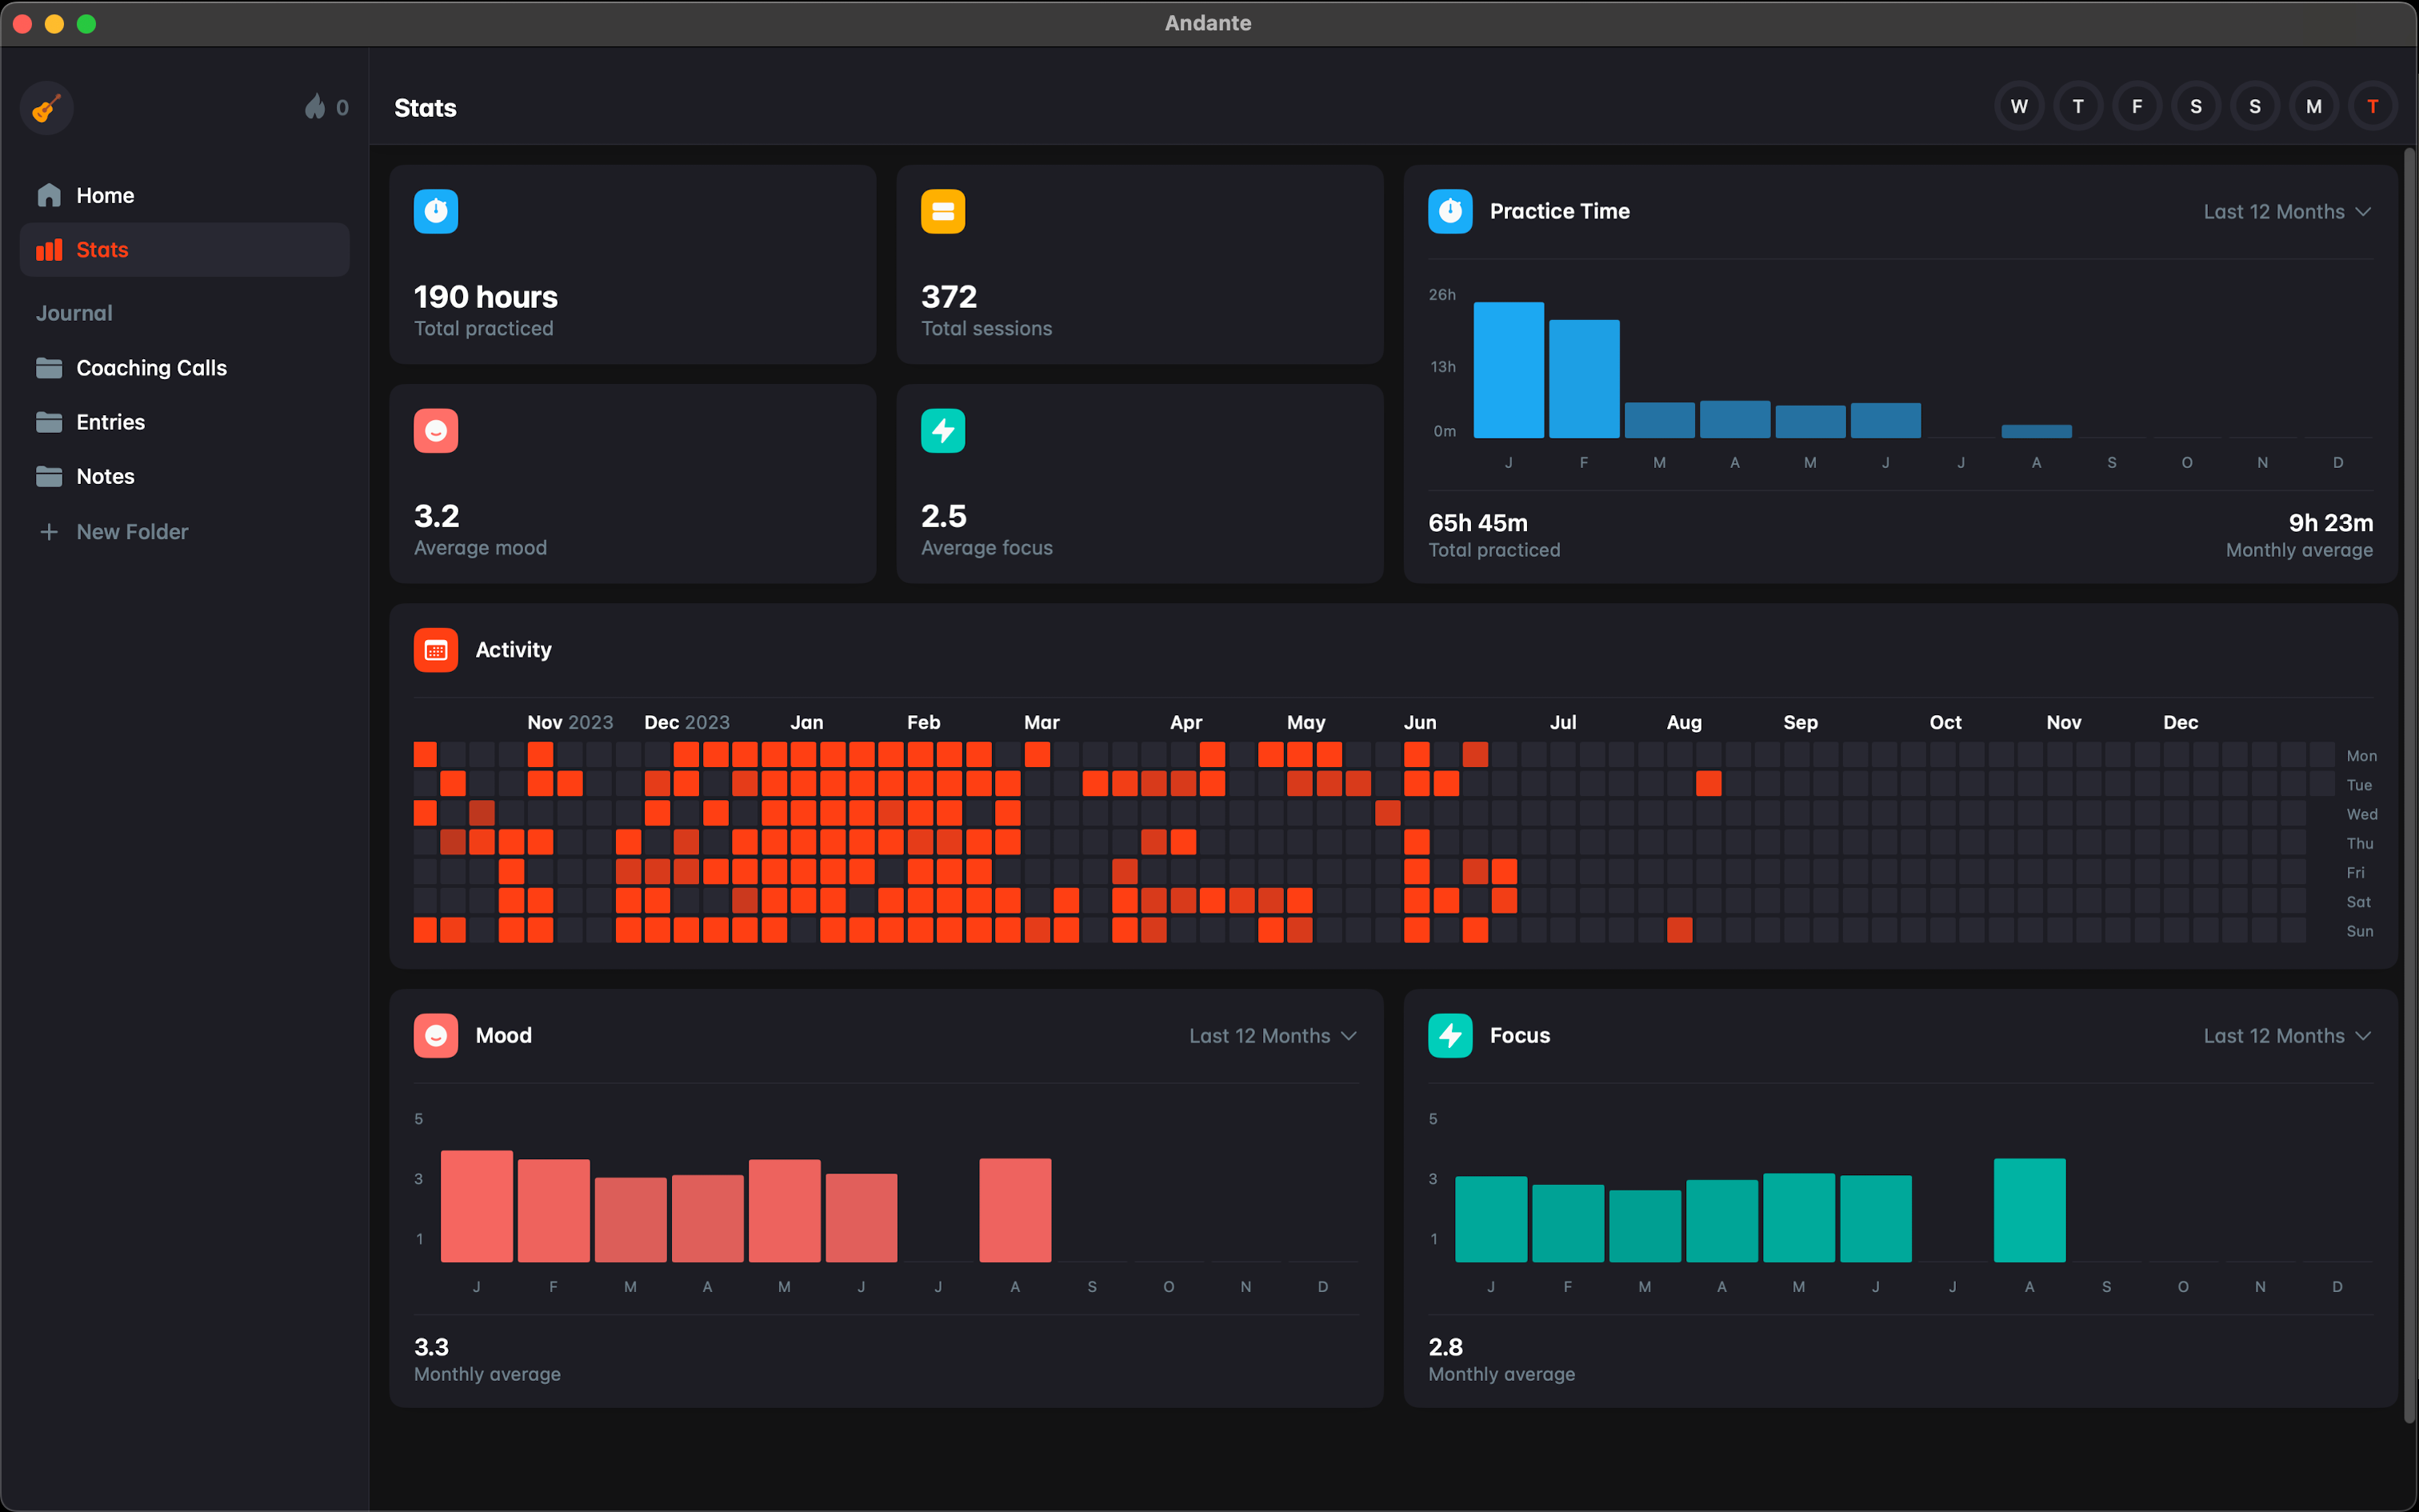Toggle the Monday (M) day indicator
This screenshot has height=1512, width=2419.
tap(2314, 105)
